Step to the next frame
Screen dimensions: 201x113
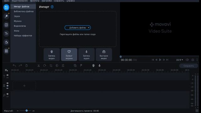tap(164, 60)
